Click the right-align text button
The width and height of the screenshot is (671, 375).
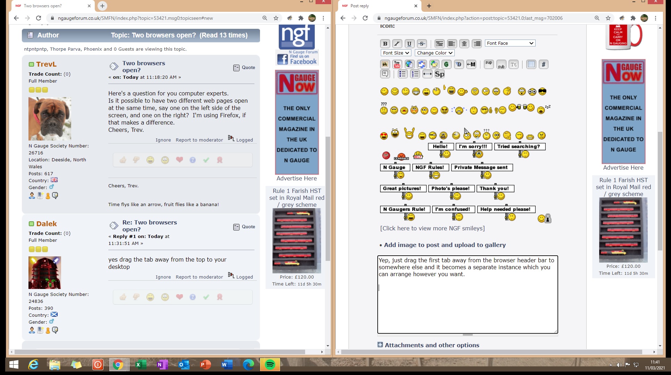click(x=477, y=44)
